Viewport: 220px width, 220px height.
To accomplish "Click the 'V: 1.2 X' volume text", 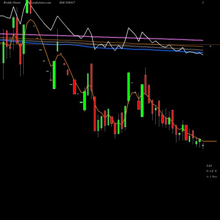I will (x=212, y=171).
